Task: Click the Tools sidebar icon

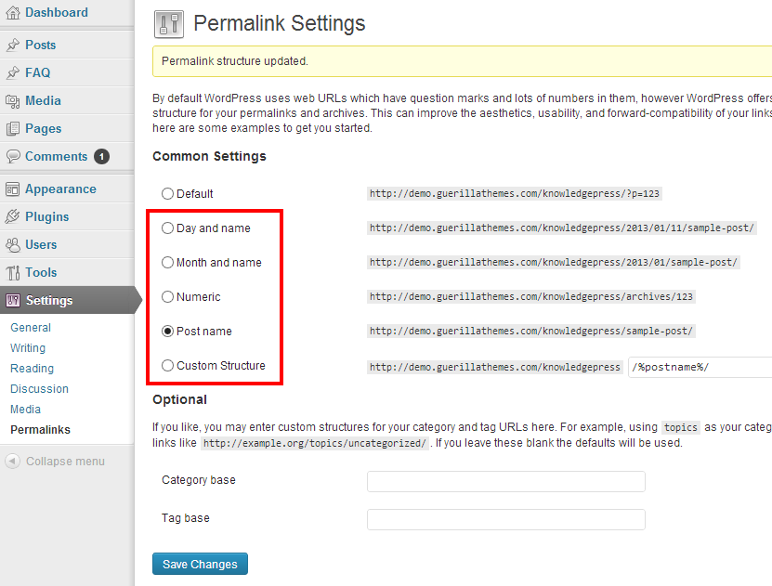Action: click(13, 272)
